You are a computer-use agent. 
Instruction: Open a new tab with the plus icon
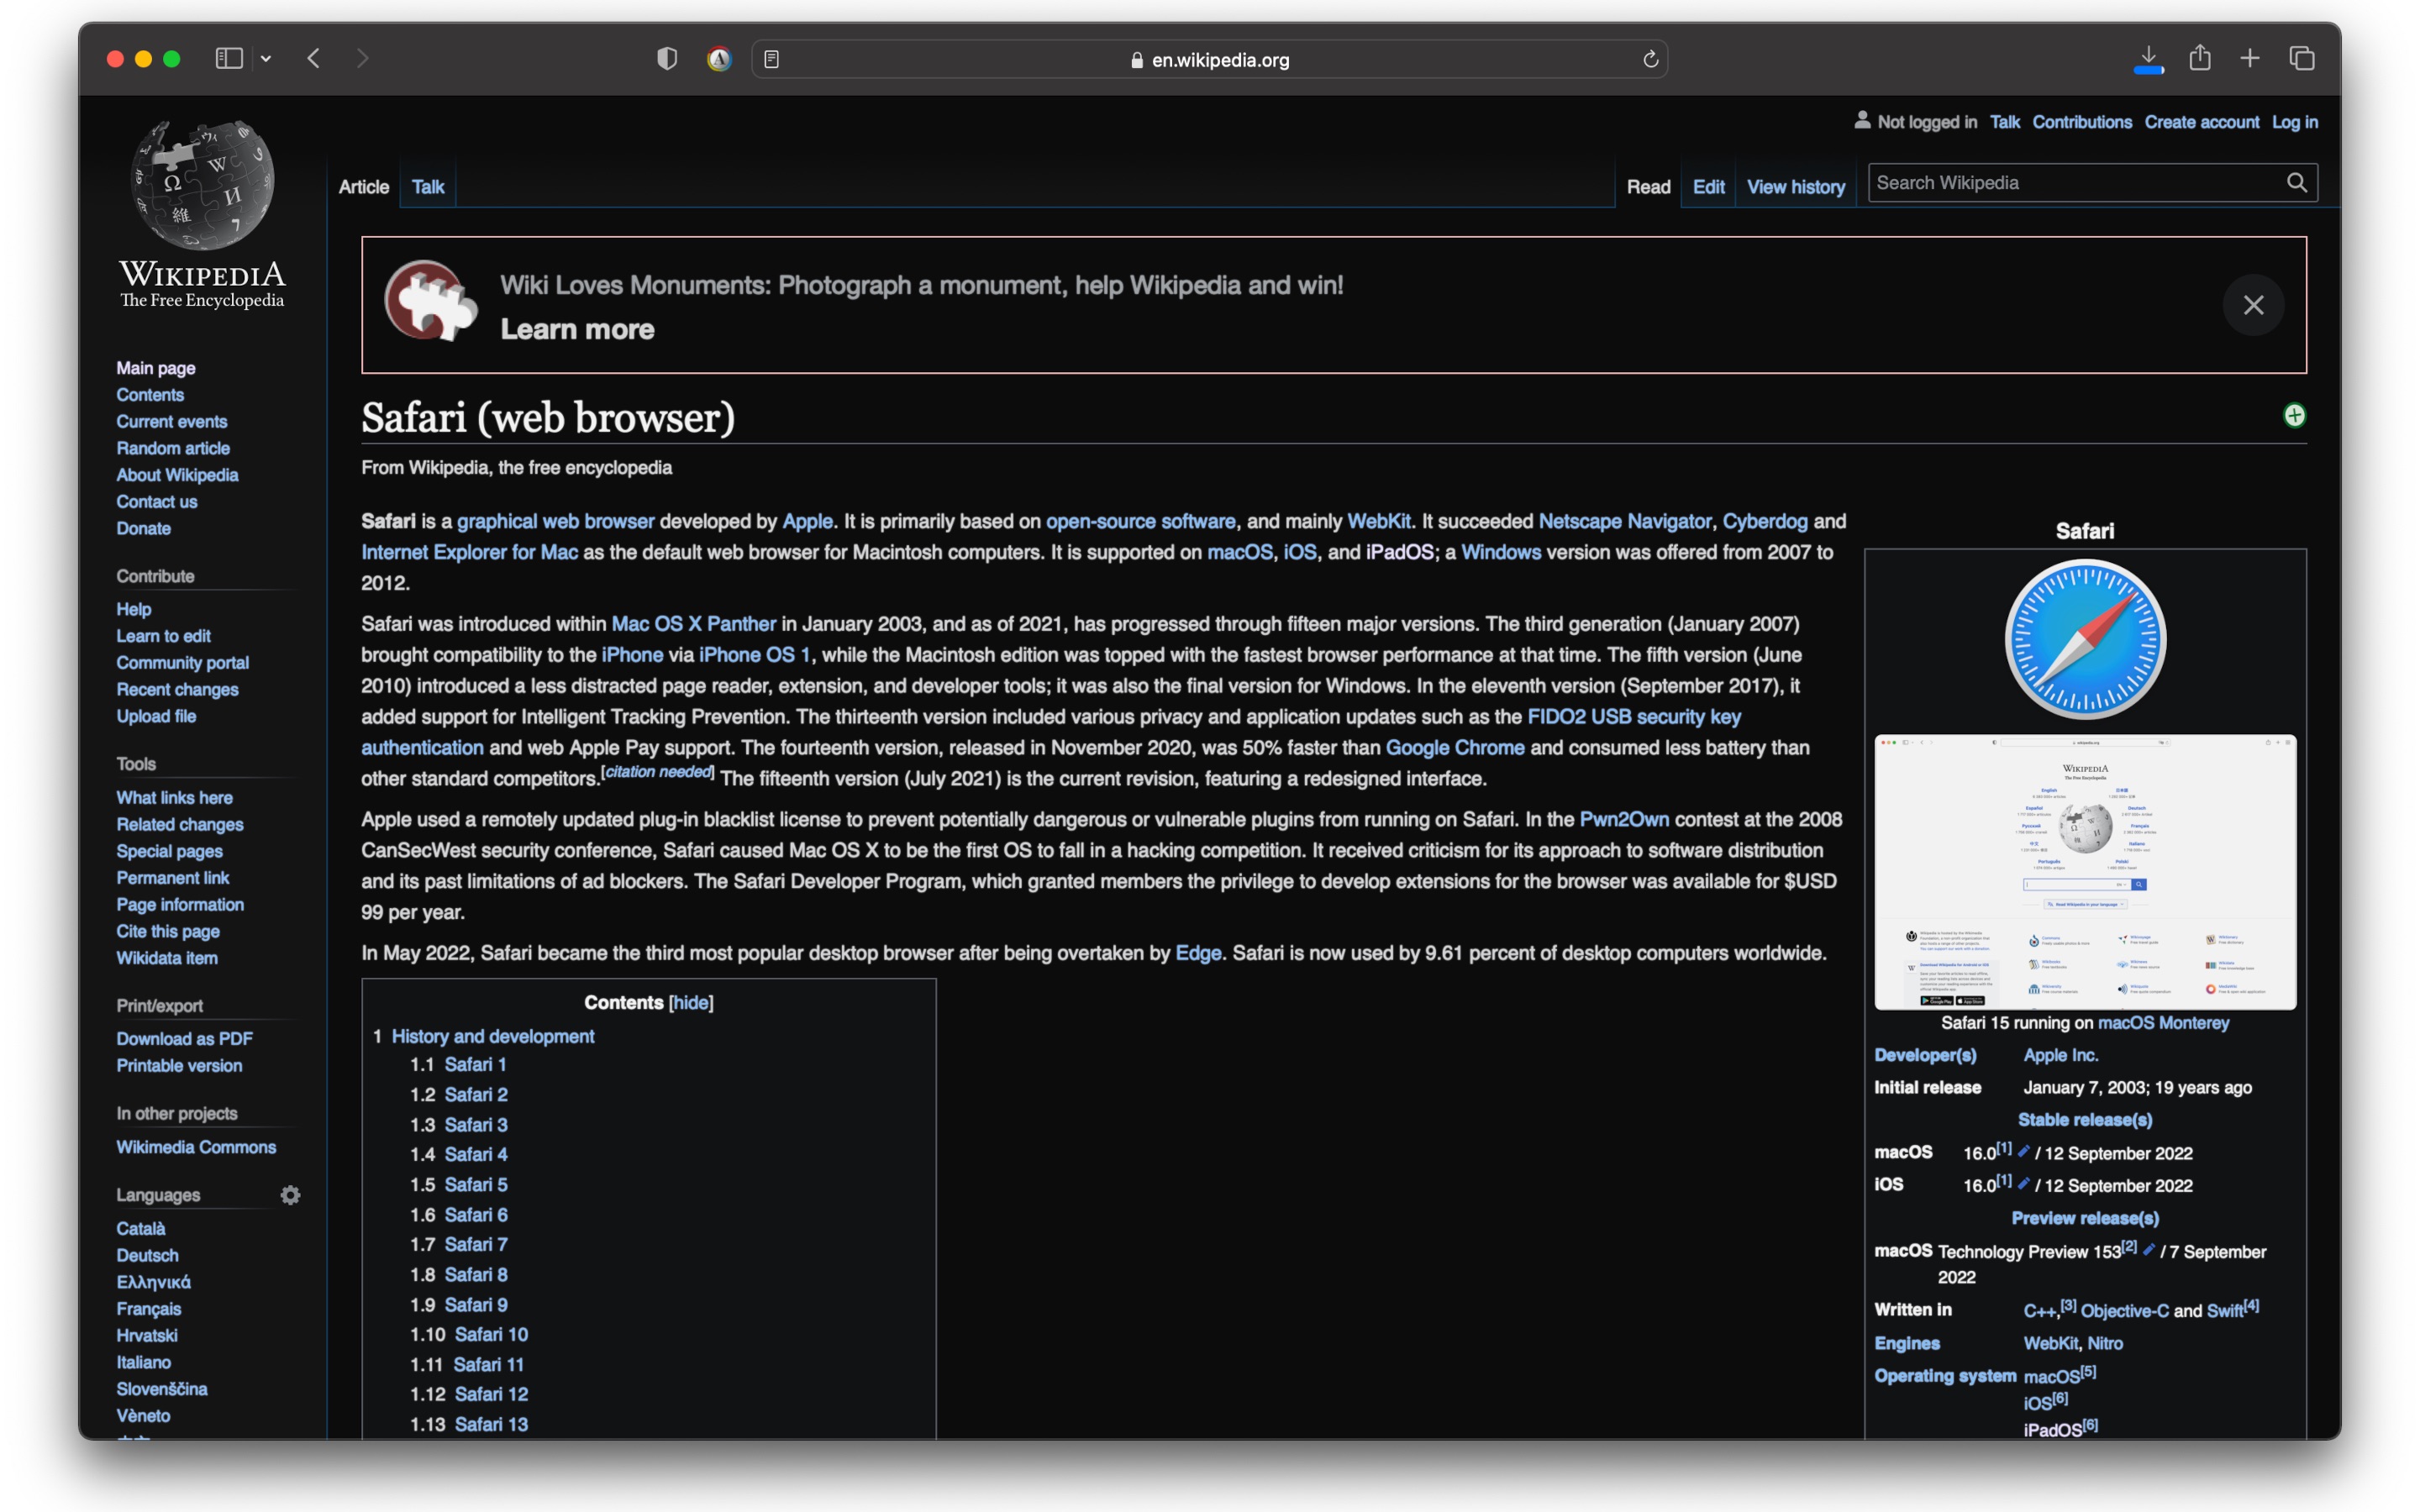pos(2249,58)
